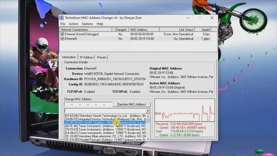Sort by Network Connections column header
Screen dimensions: 277x156
pyautogui.click(x=86, y=29)
